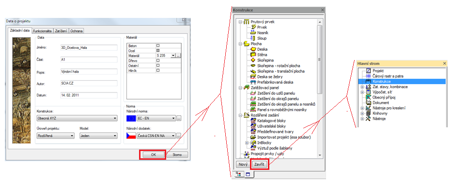Open the Model Jeden dropdown
Image resolution: width=452 pixels, height=182 pixels.
point(98,136)
